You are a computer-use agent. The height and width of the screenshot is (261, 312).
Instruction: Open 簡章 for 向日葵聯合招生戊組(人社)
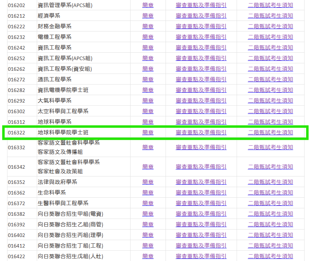148,256
